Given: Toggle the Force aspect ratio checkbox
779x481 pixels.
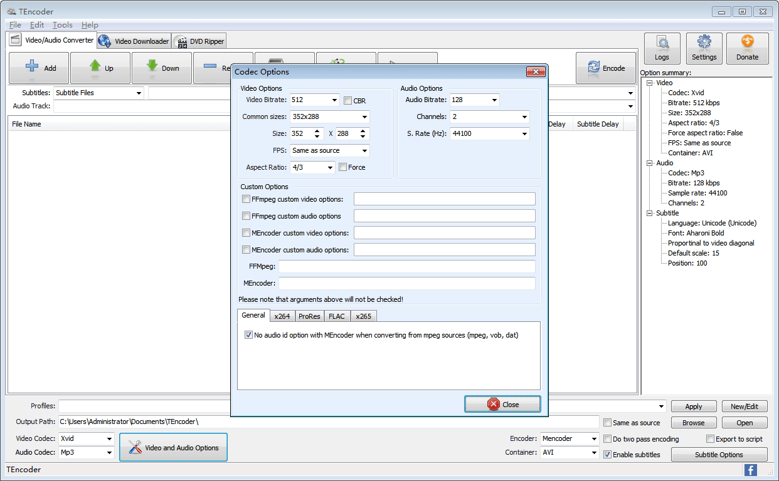Looking at the screenshot, I should point(342,167).
